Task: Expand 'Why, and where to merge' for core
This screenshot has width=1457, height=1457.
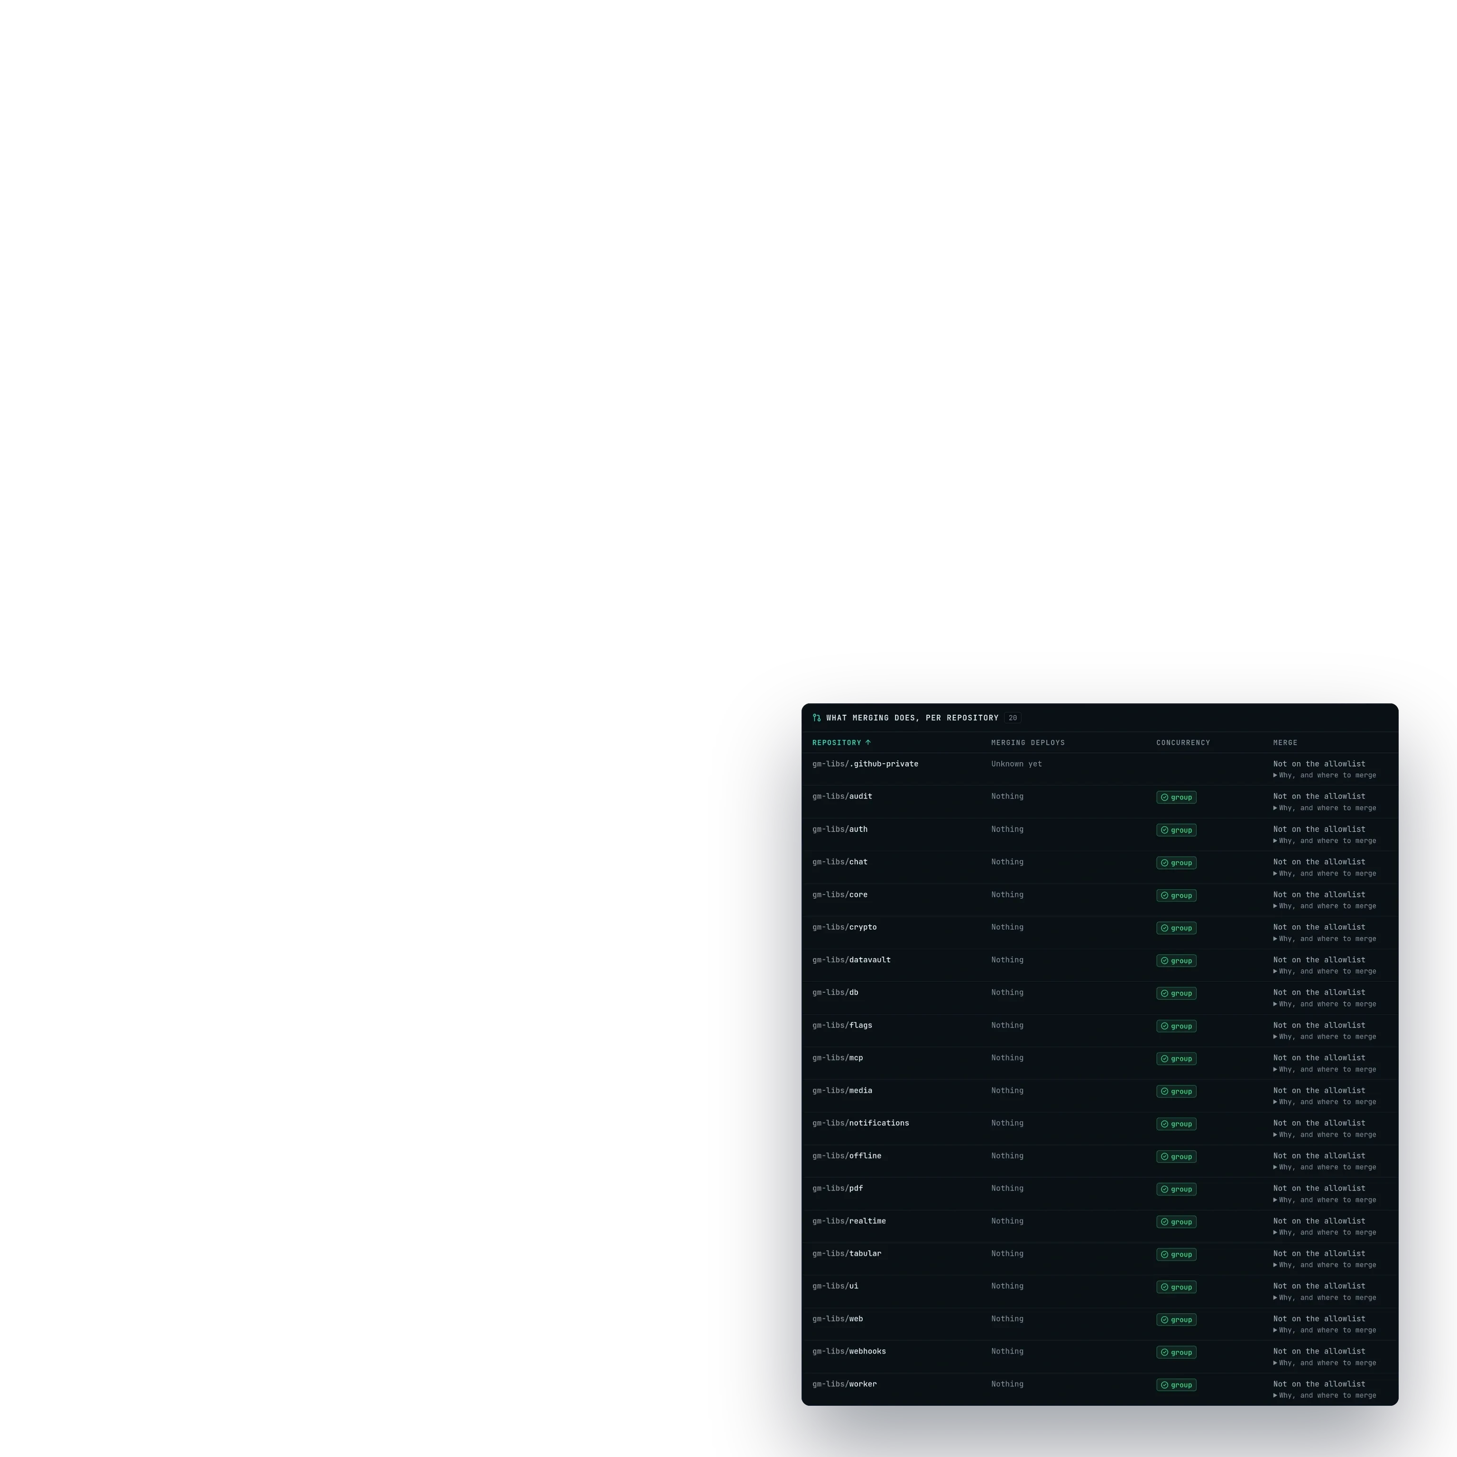Action: point(1324,906)
